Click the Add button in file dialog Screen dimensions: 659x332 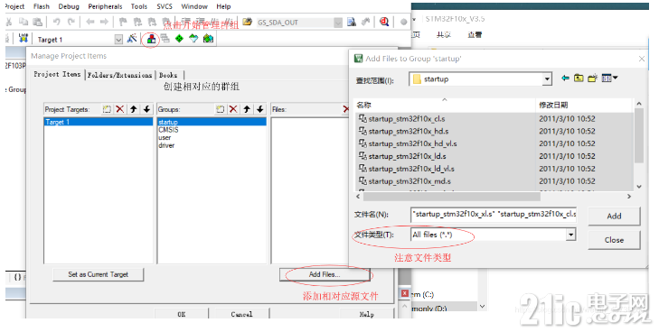[614, 216]
